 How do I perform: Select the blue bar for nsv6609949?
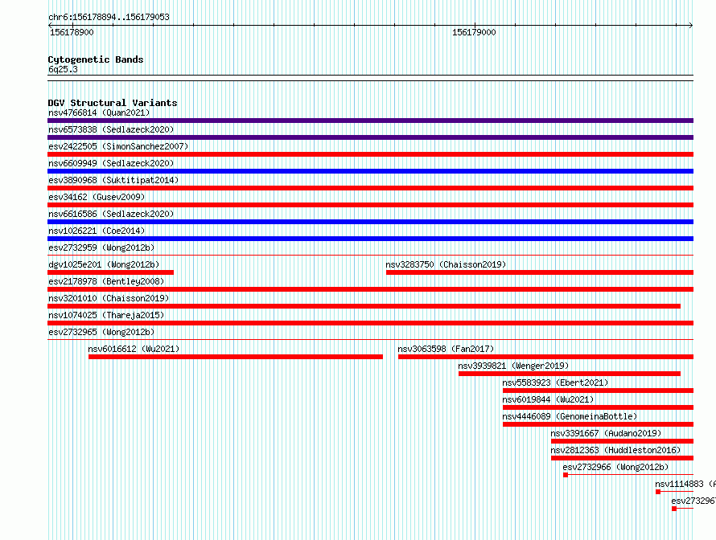click(x=370, y=171)
